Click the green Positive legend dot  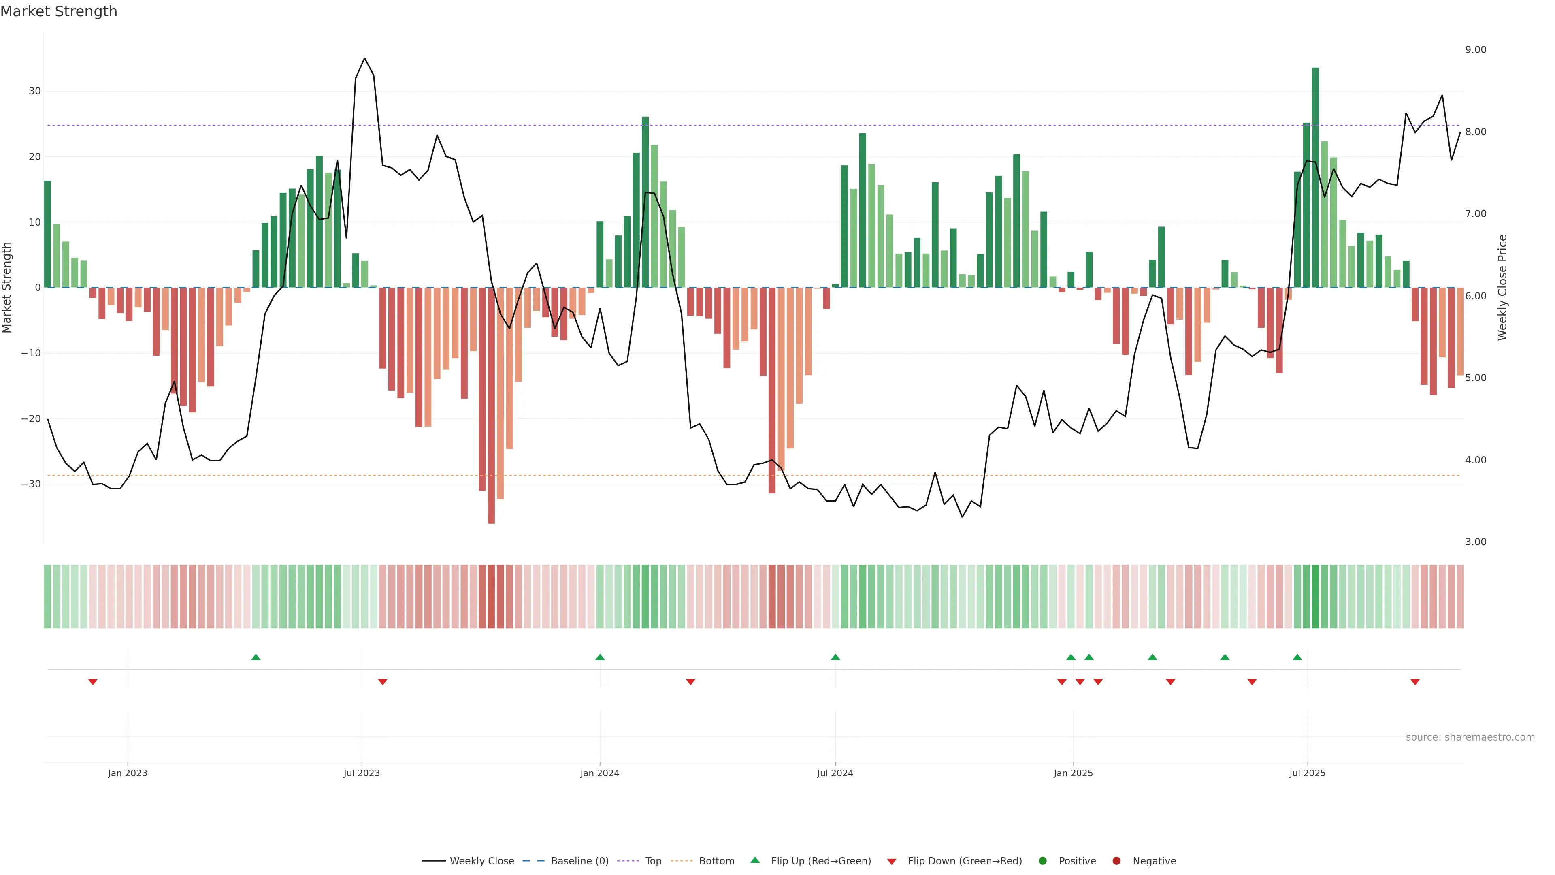click(x=1042, y=861)
